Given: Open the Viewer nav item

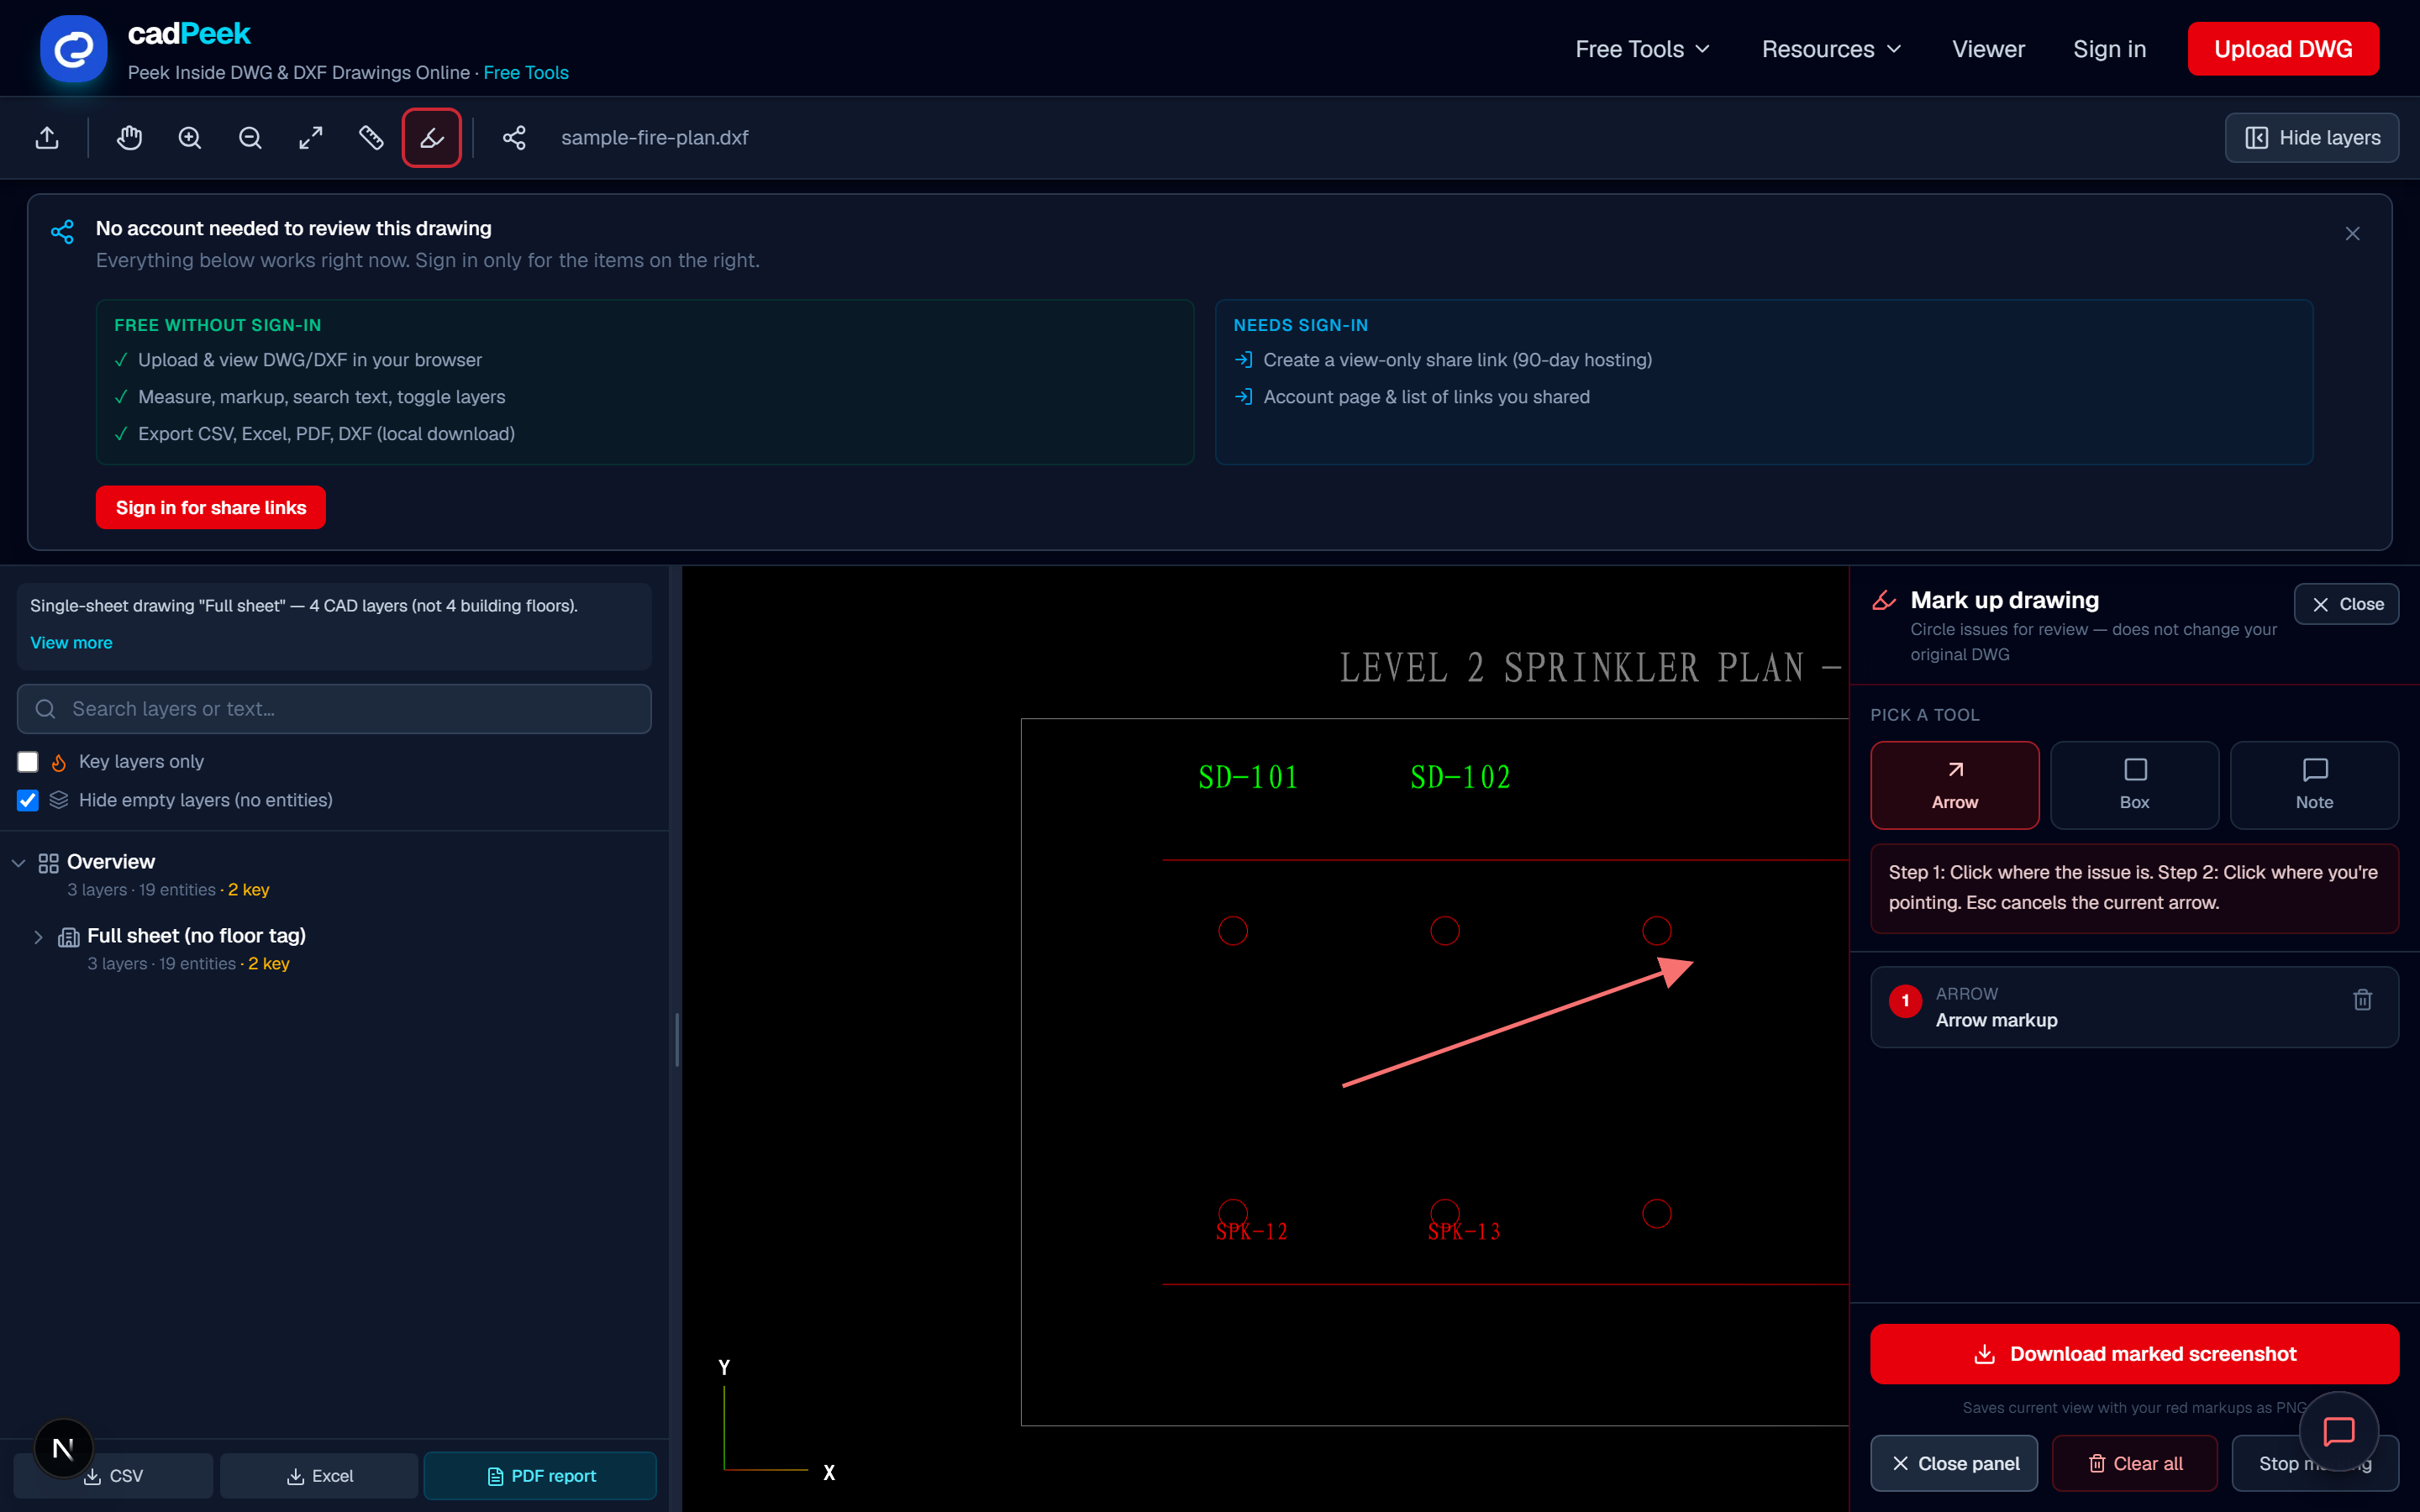Looking at the screenshot, I should pos(1988,49).
